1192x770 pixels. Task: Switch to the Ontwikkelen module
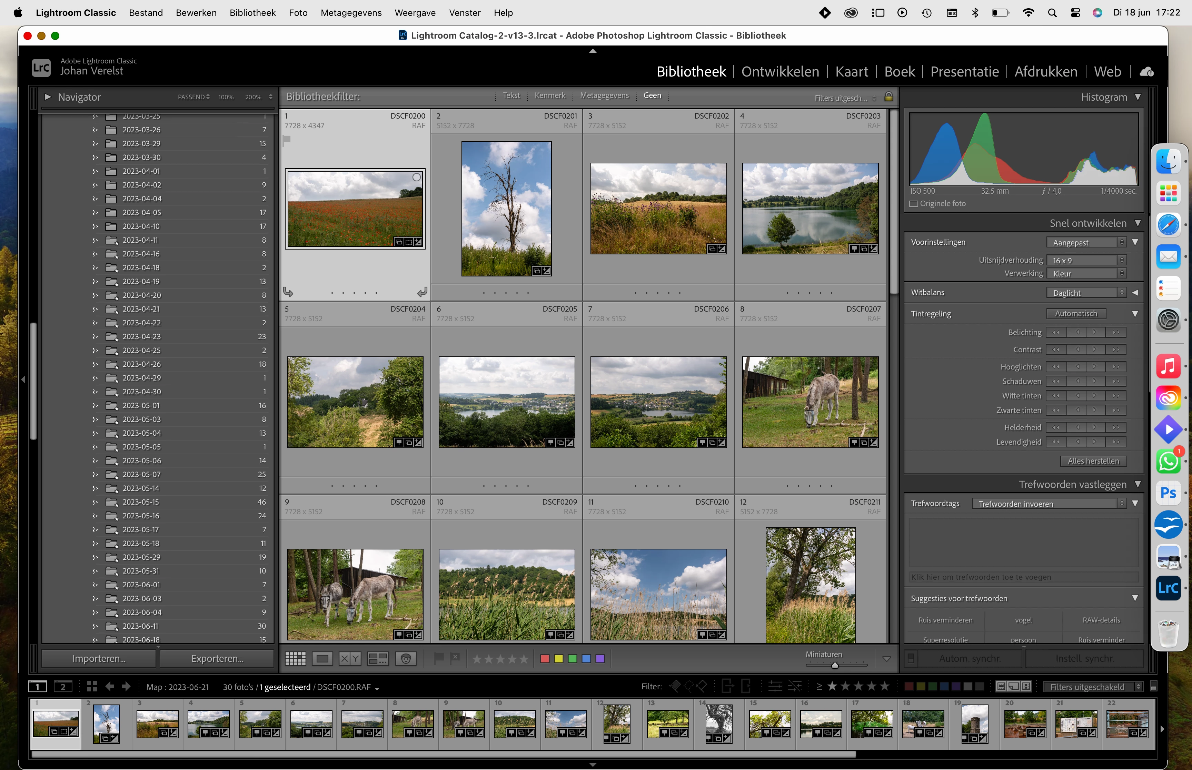[780, 72]
